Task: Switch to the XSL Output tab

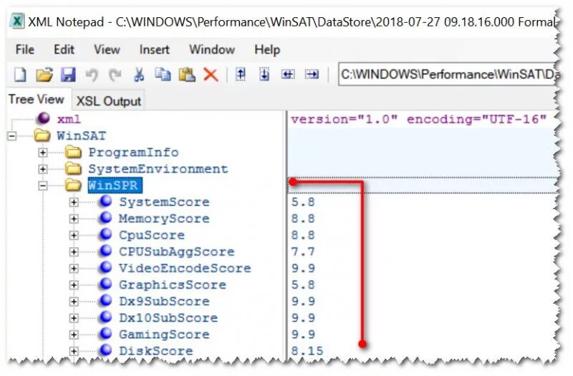Action: (109, 101)
